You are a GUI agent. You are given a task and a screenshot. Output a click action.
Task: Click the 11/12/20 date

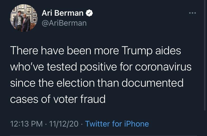[x=64, y=124]
